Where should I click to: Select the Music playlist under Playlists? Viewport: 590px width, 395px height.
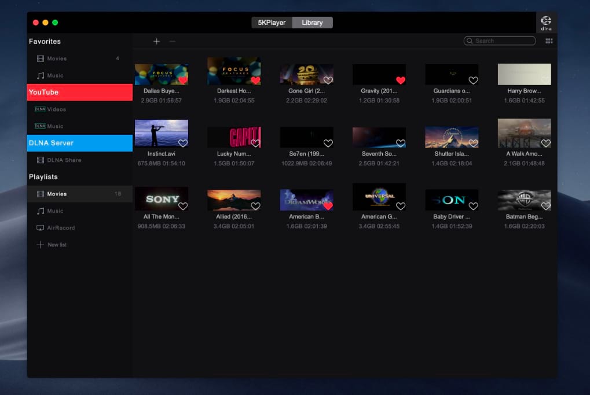[x=80, y=211]
